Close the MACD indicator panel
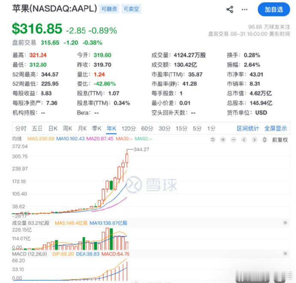296x283 pixels. [285, 253]
